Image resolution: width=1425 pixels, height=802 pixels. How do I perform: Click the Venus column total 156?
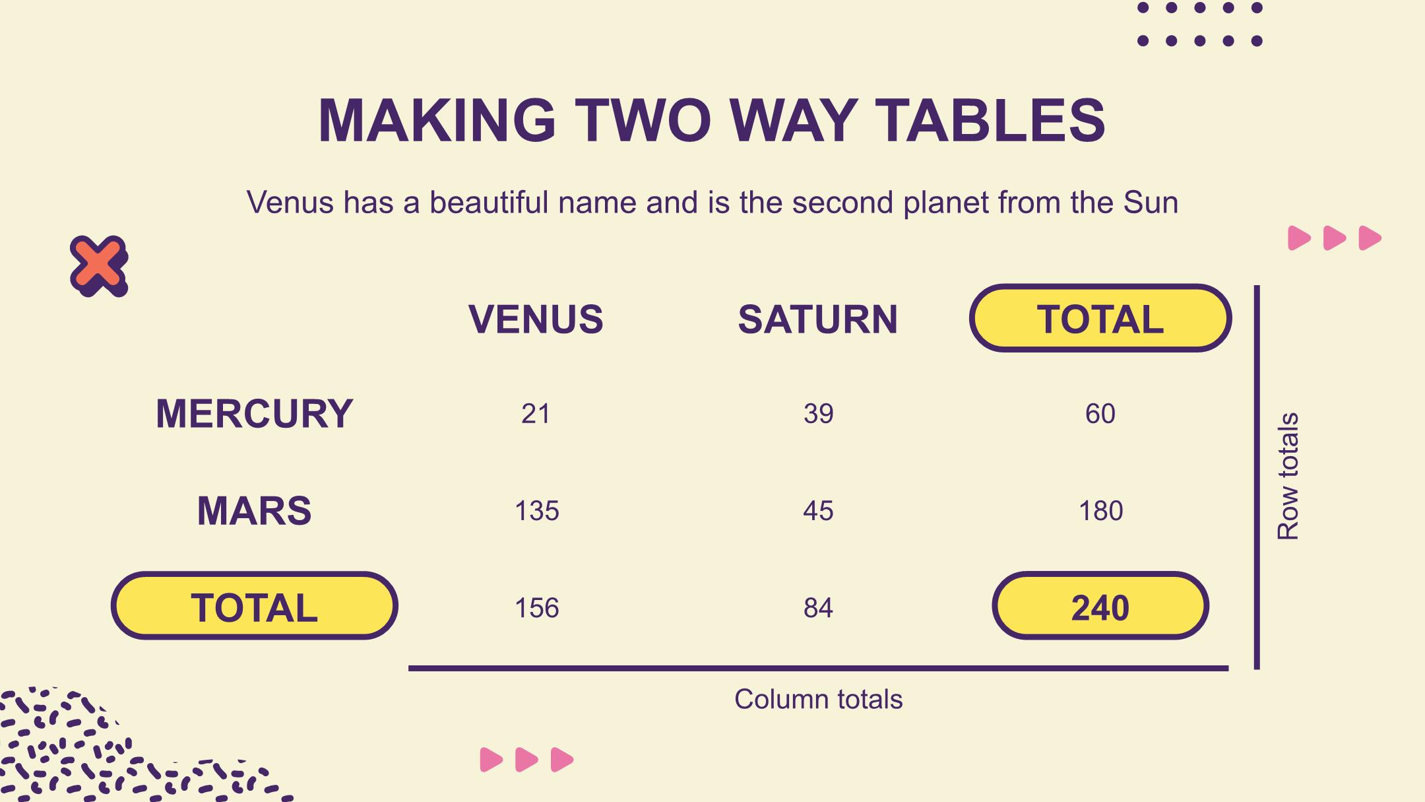[536, 608]
